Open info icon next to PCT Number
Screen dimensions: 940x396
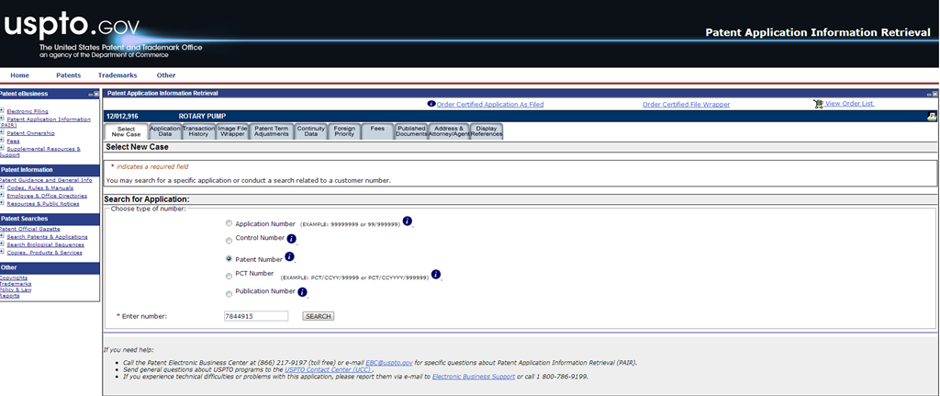click(x=436, y=275)
